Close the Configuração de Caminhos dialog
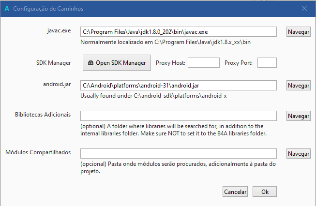The width and height of the screenshot is (316, 206). click(x=304, y=9)
